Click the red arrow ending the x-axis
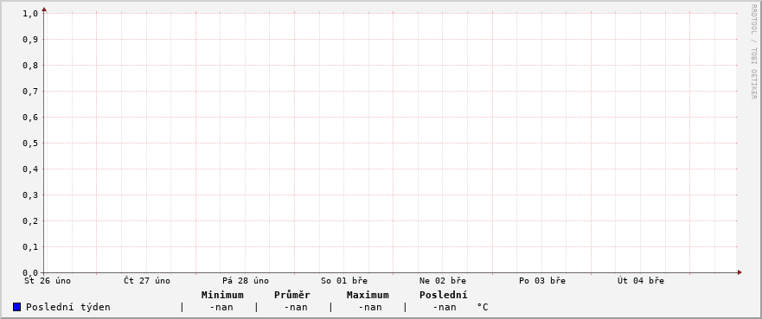Screen dimensions: 762x319 740,272
